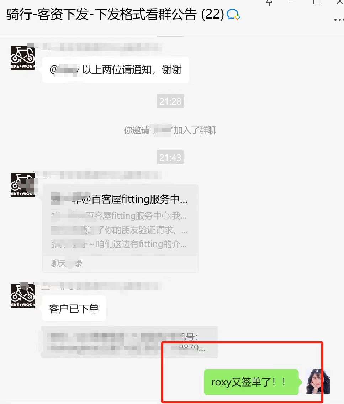Select the "以上两位请通知，谢谢" message bubble
This screenshot has width=344, height=404.
(x=116, y=69)
